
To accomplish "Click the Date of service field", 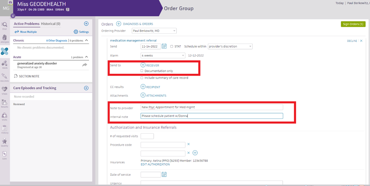I will (x=151, y=175).
